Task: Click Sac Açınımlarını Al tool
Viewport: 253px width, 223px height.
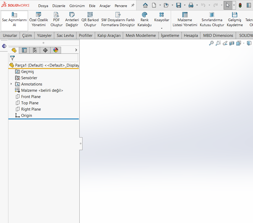Action: click(14, 21)
